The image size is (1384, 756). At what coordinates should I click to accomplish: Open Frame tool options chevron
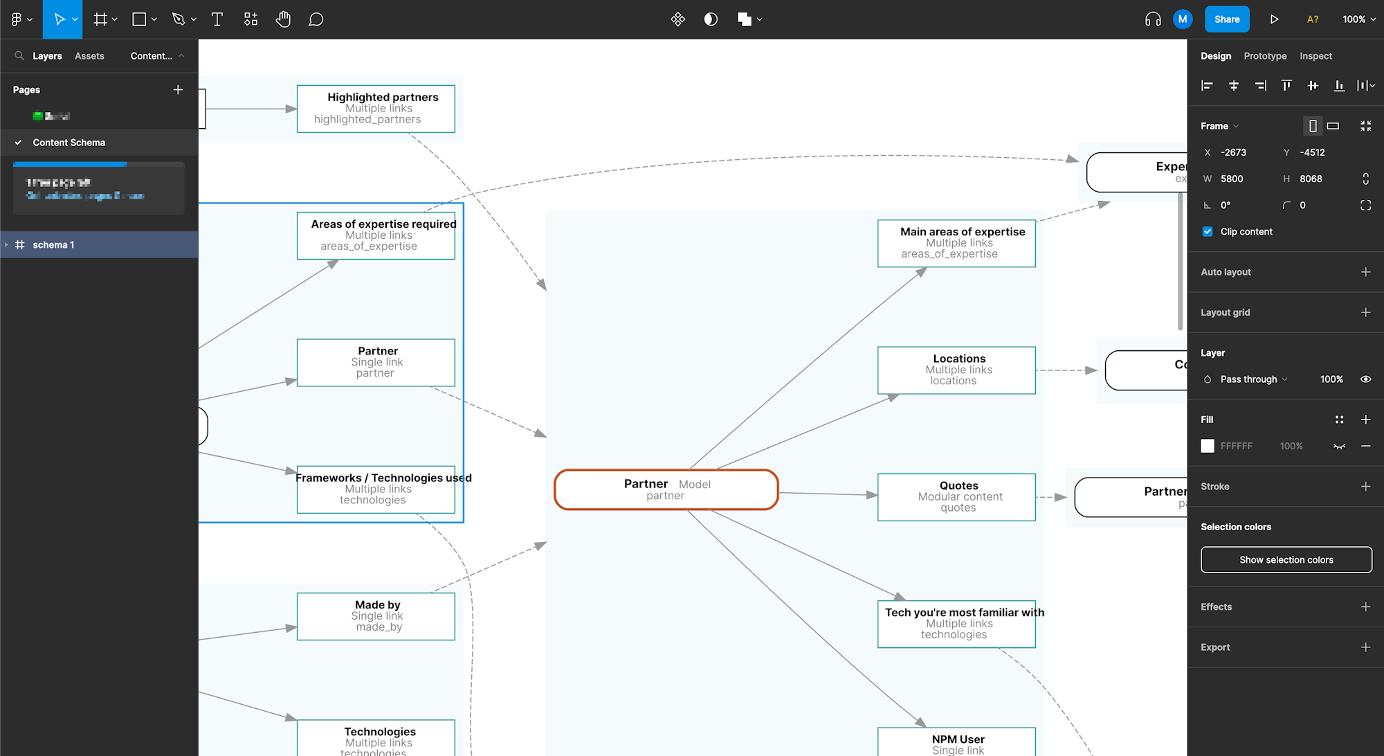pyautogui.click(x=115, y=19)
